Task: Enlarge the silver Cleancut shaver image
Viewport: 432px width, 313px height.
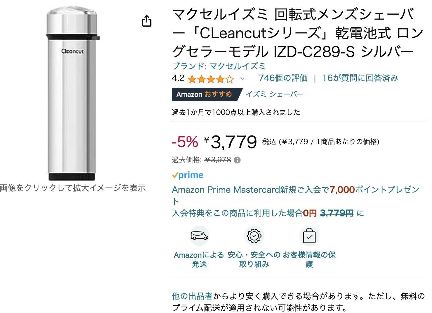Action: coord(72,94)
